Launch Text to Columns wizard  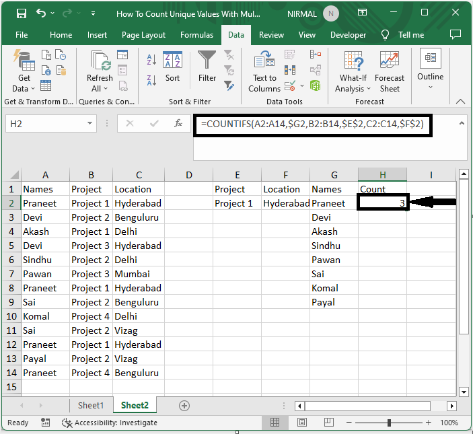(x=264, y=71)
